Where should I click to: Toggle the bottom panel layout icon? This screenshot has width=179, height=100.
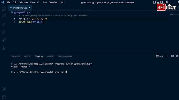click(x=158, y=2)
